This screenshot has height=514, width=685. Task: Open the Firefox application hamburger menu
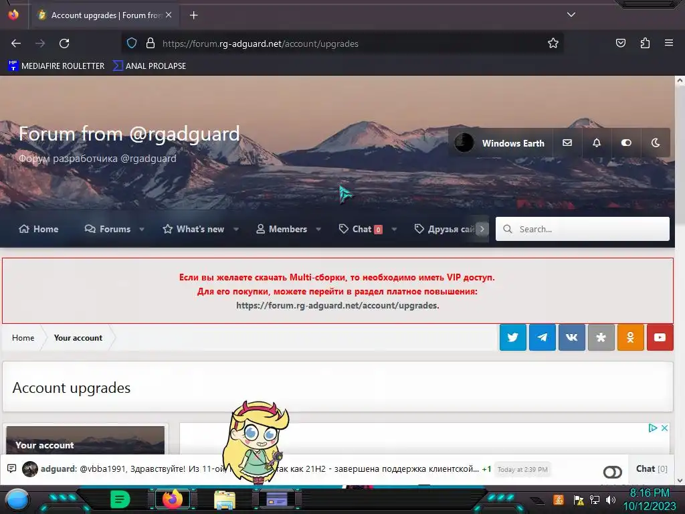[669, 43]
